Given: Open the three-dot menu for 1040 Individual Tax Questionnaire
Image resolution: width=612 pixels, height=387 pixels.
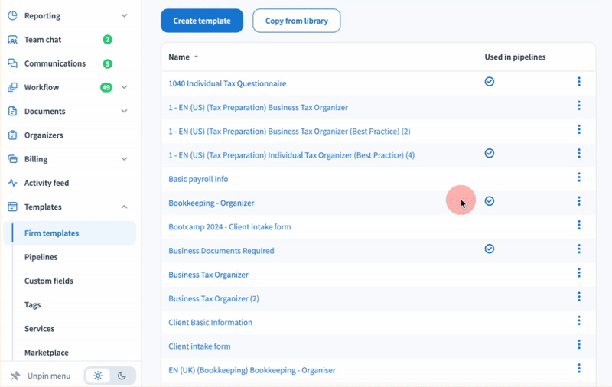Looking at the screenshot, I should tap(579, 82).
